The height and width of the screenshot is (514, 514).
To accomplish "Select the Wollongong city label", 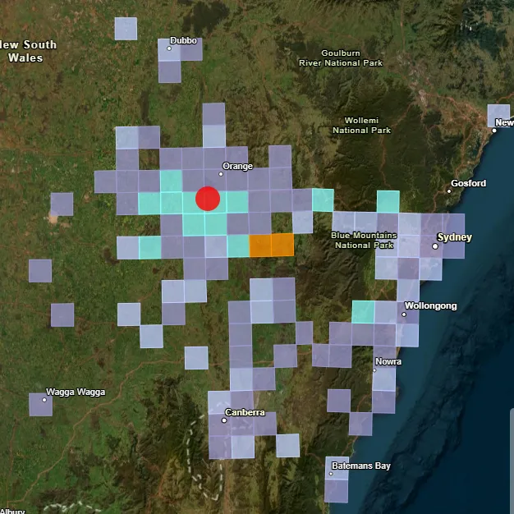I will click(x=430, y=305).
